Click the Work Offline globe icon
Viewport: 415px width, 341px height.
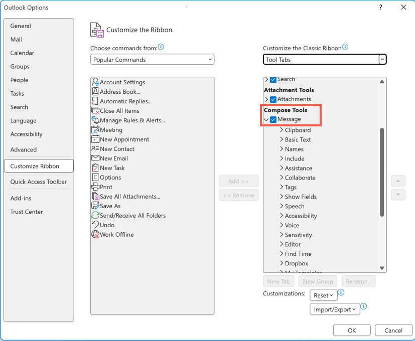tap(95, 234)
